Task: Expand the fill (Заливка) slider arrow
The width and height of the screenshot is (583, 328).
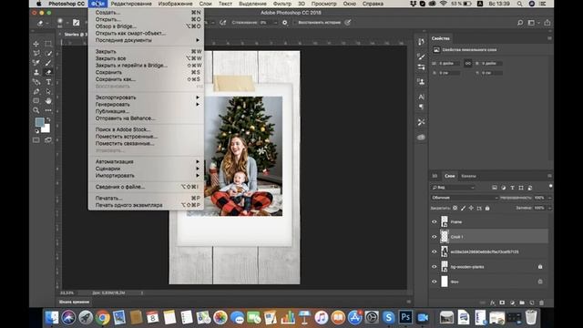Action: [x=549, y=208]
